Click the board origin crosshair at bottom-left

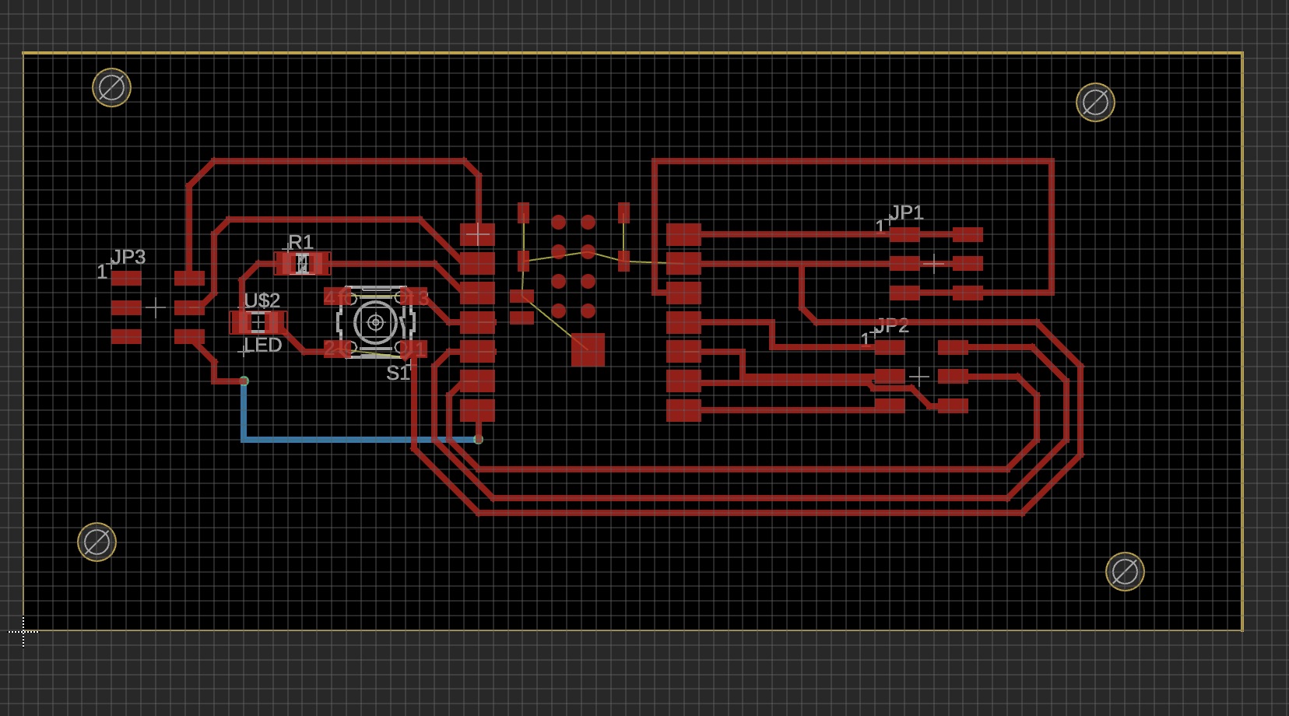click(23, 632)
